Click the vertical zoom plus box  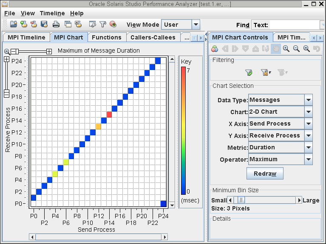pos(7,59)
